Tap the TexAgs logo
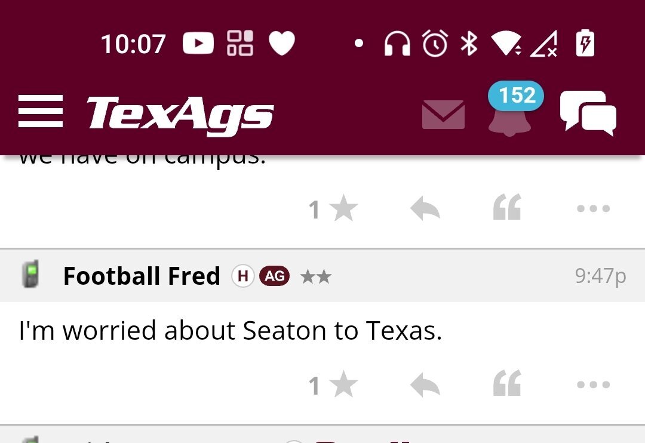The width and height of the screenshot is (645, 443). [180, 113]
